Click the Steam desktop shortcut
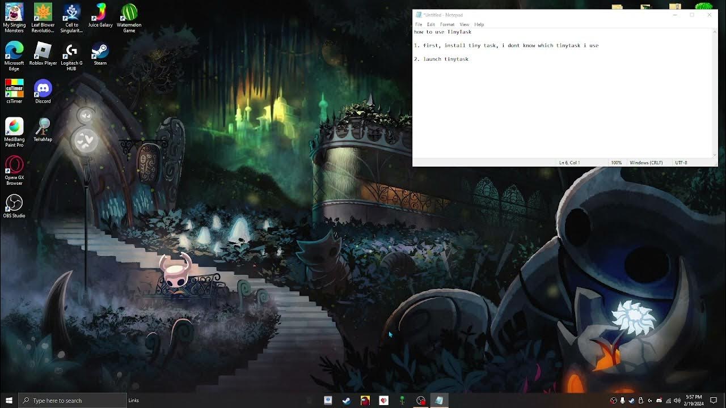 pyautogui.click(x=100, y=54)
